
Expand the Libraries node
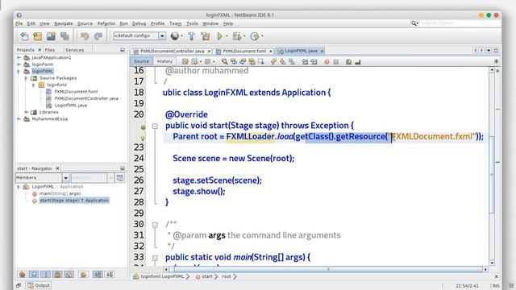(26, 112)
